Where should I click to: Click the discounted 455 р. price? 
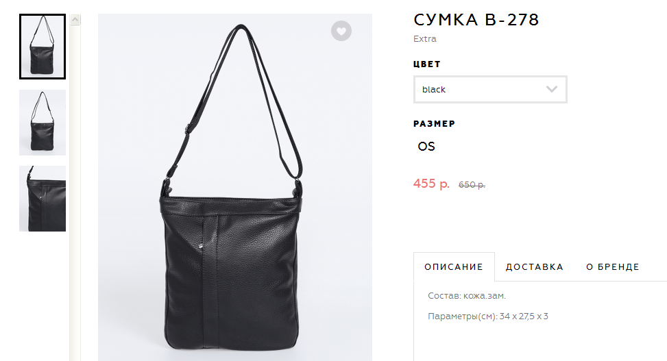coord(431,184)
